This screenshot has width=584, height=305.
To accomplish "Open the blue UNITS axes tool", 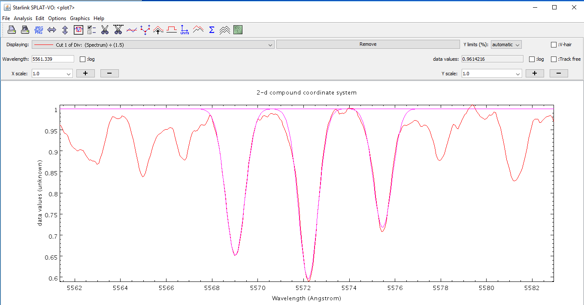I will click(x=185, y=30).
